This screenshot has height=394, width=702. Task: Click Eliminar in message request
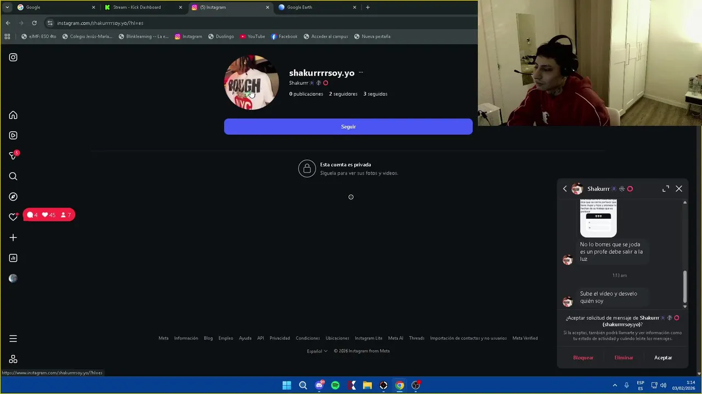pyautogui.click(x=624, y=358)
